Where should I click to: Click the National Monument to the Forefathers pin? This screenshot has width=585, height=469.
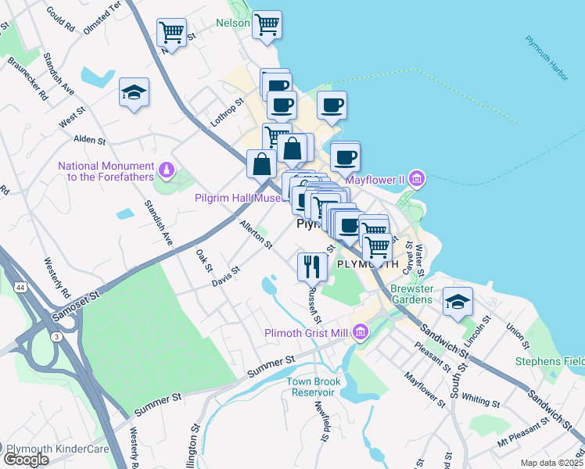tap(167, 170)
